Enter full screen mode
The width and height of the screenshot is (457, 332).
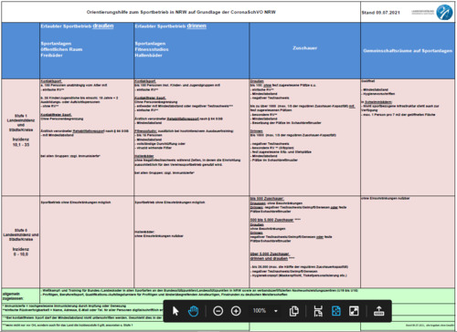click(354, 311)
